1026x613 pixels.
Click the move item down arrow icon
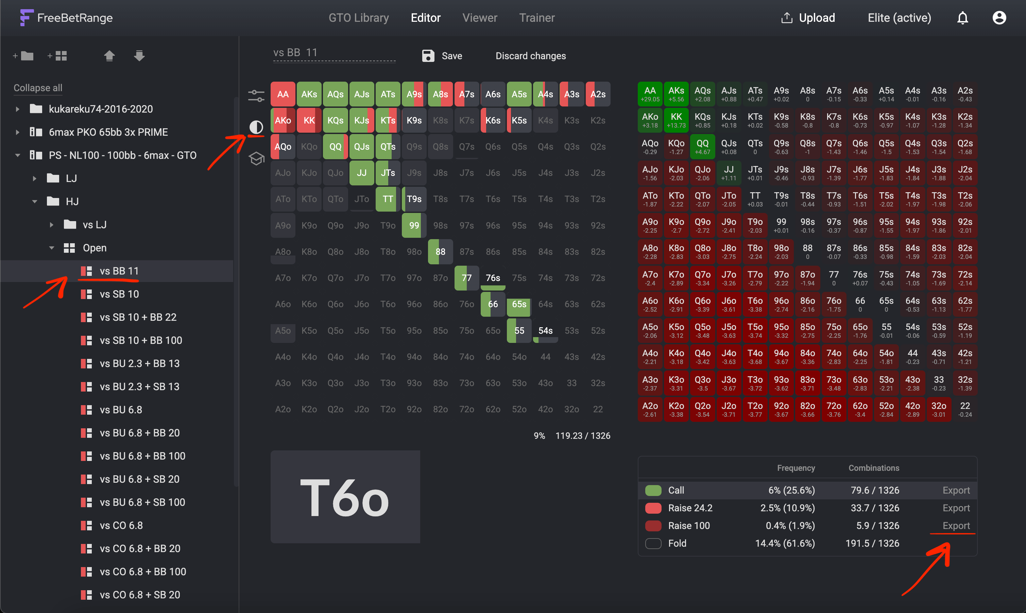(x=139, y=56)
